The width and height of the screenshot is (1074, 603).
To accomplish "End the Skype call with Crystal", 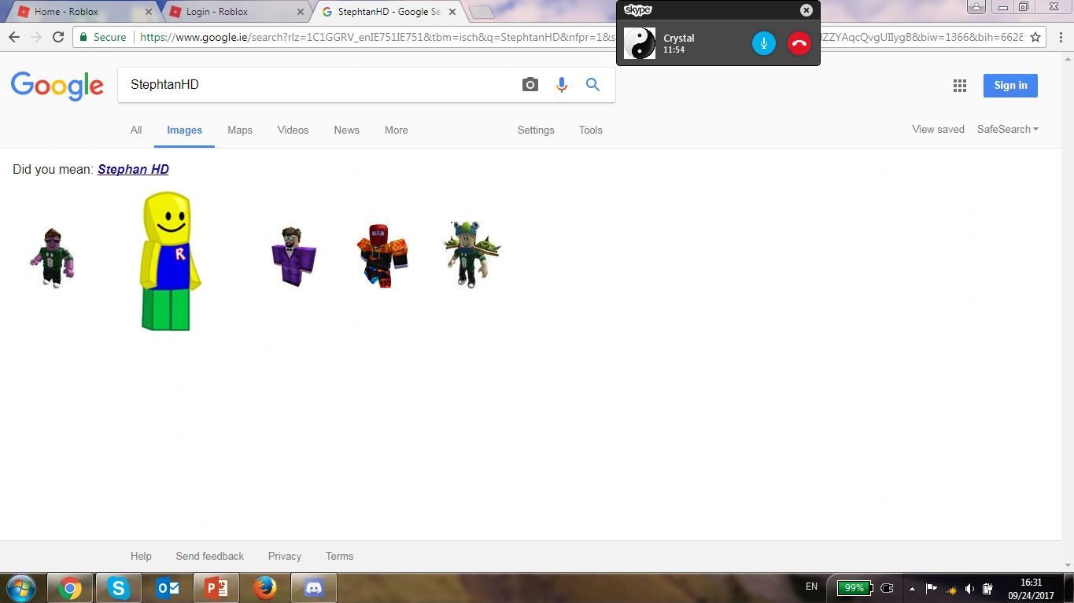I will tap(799, 44).
